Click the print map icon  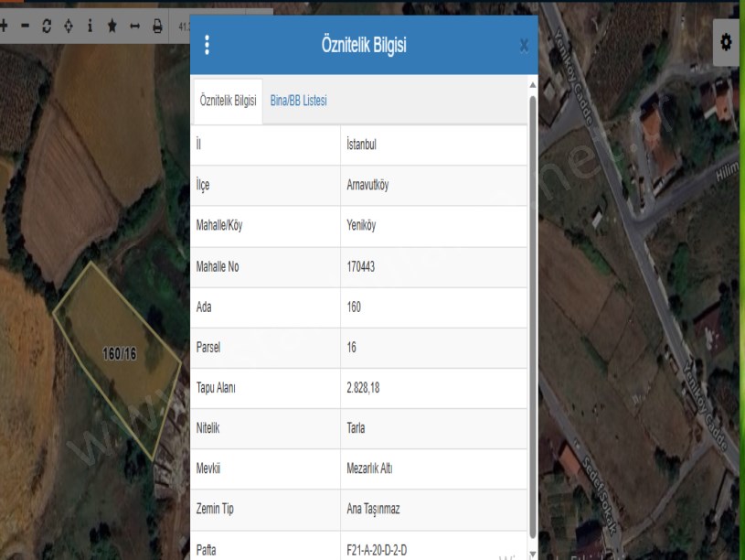click(157, 26)
